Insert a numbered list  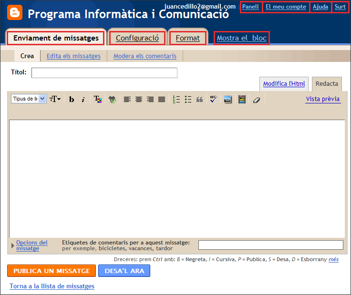(x=176, y=99)
